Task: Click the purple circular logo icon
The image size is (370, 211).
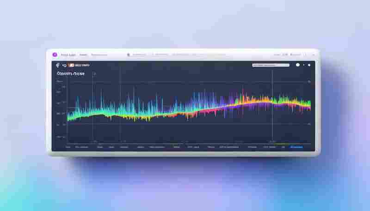Action: pyautogui.click(x=55, y=54)
